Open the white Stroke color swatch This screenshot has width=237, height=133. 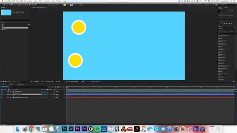coord(71,5)
